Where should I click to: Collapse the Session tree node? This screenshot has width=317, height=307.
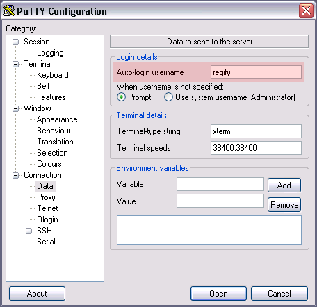point(15,42)
